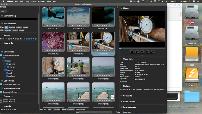202x114 pixels.
Task: Expand the Movies folder in the tree
Action: (6, 67)
